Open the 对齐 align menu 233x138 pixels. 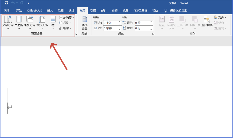tap(220, 17)
